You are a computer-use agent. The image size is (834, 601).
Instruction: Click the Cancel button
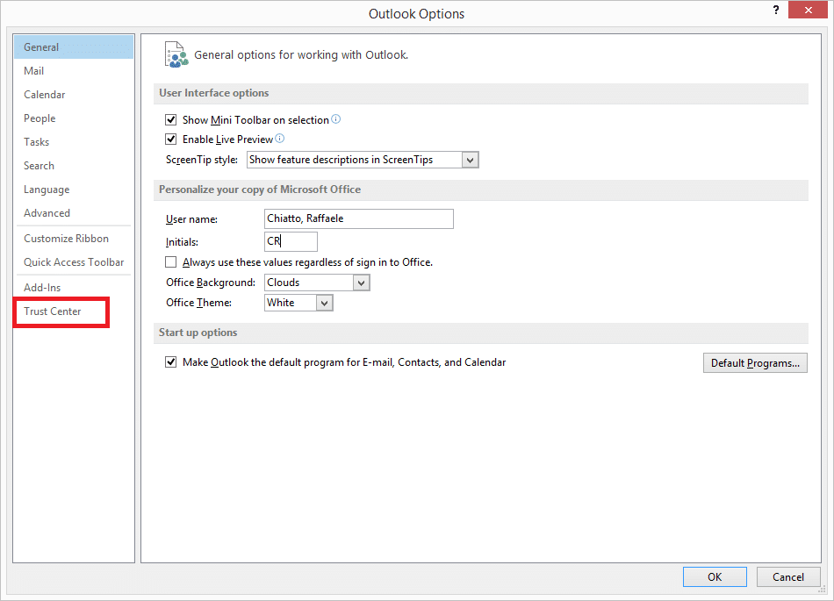[x=787, y=577]
